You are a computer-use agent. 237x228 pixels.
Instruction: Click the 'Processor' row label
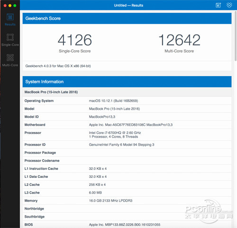[x=33, y=133]
